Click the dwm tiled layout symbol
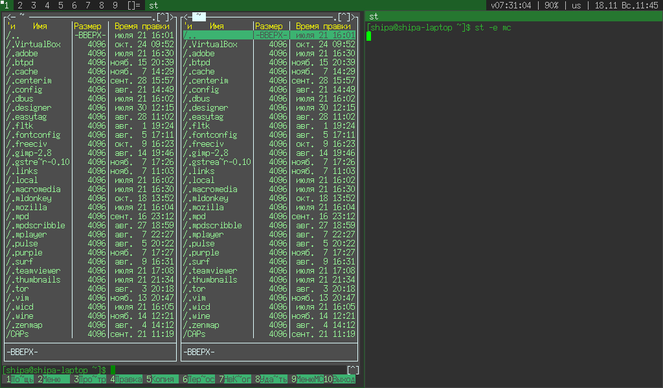Viewport: 663px width, 388px height. (133, 5)
